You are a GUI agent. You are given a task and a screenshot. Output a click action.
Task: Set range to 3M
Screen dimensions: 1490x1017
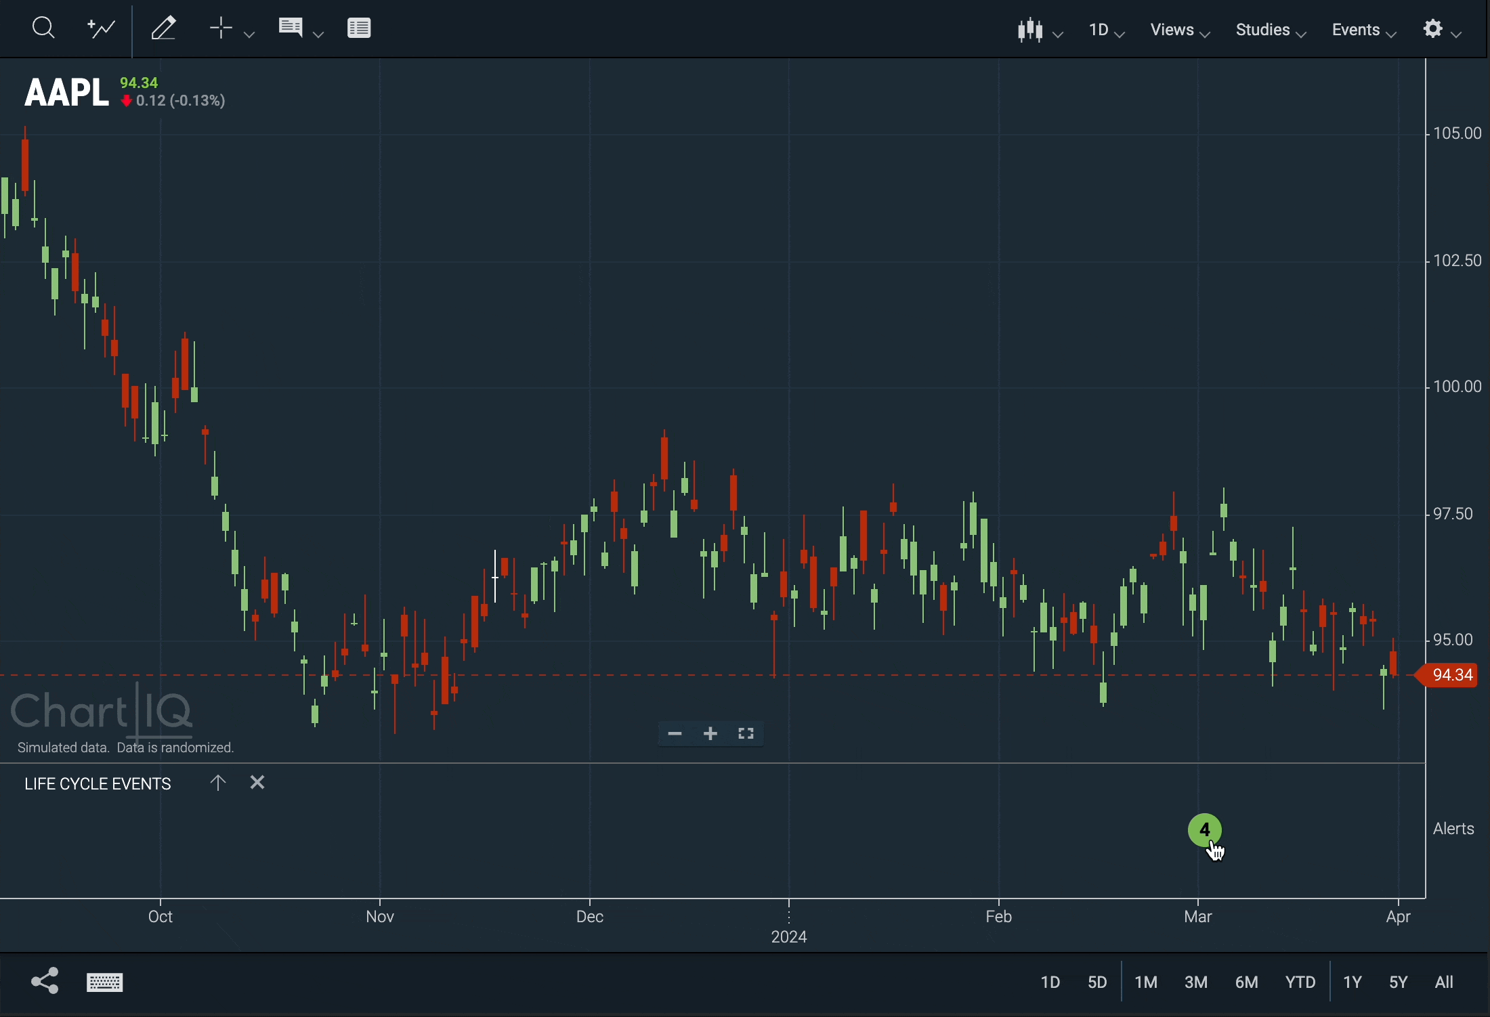coord(1197,982)
